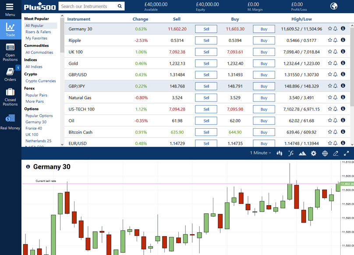354x255 pixels.
Task: Sell GBP/USD
Action: (x=206, y=75)
